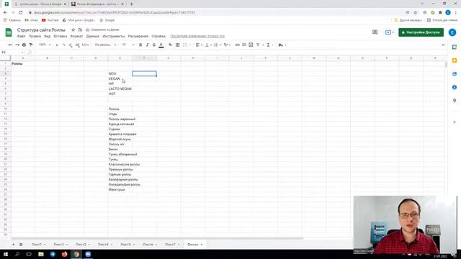Click the Meet present icon
Viewport: 461px width, 259px height.
tap(389, 32)
